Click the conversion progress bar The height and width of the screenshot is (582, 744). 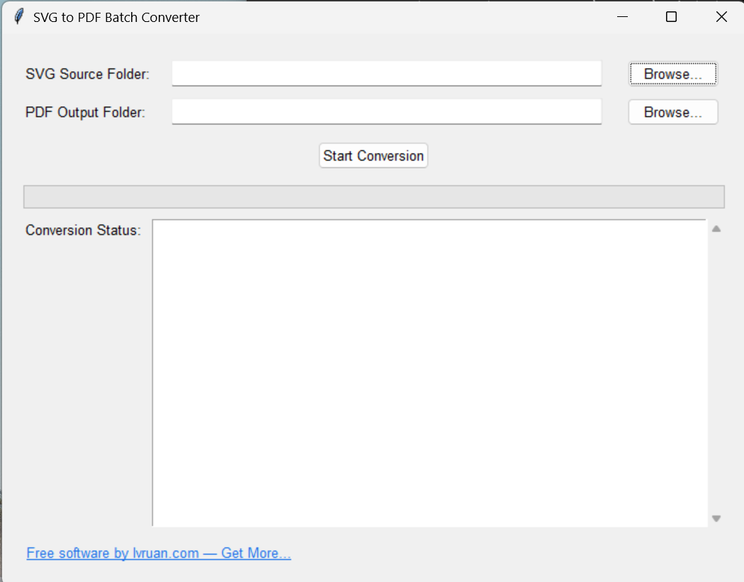pyautogui.click(x=373, y=196)
